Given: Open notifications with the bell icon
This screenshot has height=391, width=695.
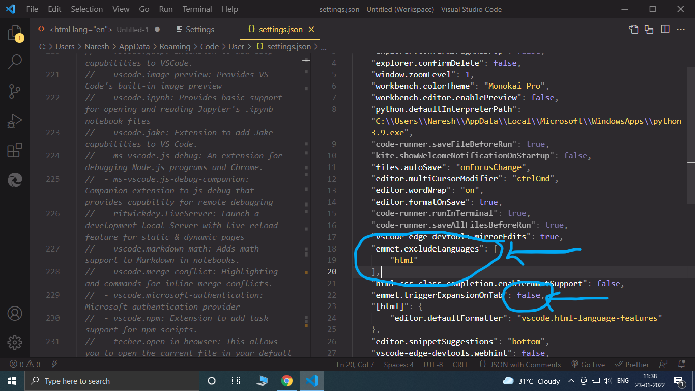Looking at the screenshot, I should point(681,365).
